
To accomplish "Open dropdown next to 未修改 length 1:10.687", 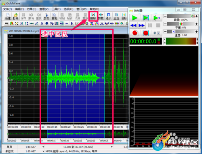I will coord(43,151).
